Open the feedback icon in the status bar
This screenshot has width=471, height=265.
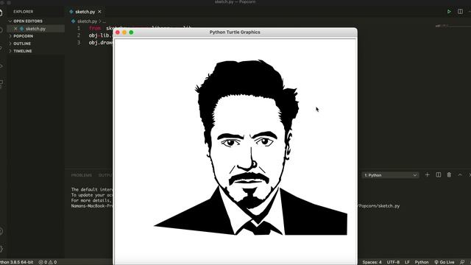(462, 262)
